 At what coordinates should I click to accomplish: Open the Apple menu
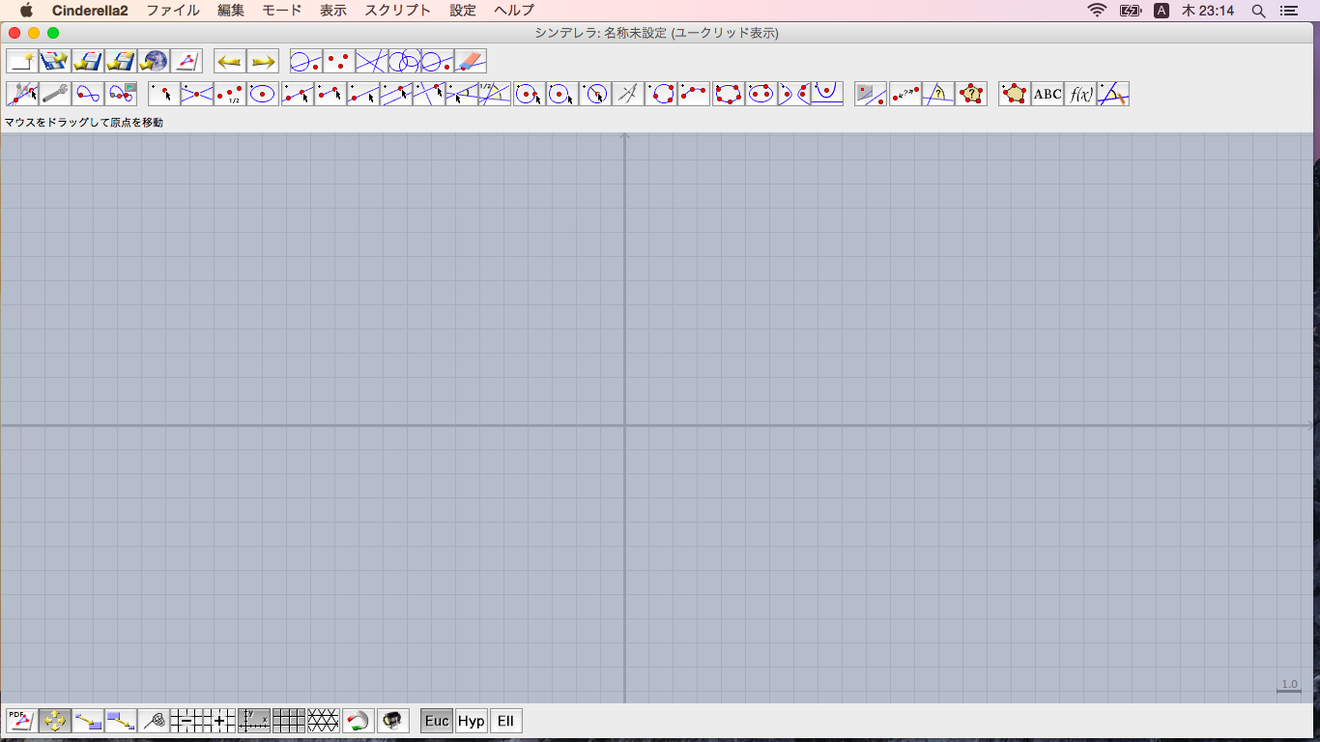point(26,11)
